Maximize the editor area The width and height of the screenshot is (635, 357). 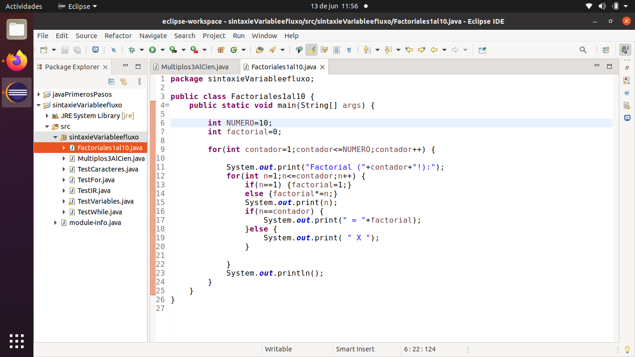tap(609, 66)
